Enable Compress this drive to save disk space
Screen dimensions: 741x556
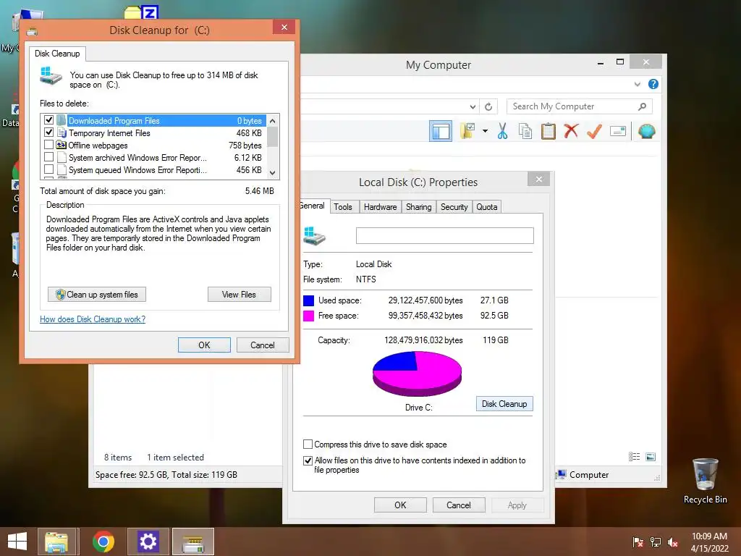(308, 445)
